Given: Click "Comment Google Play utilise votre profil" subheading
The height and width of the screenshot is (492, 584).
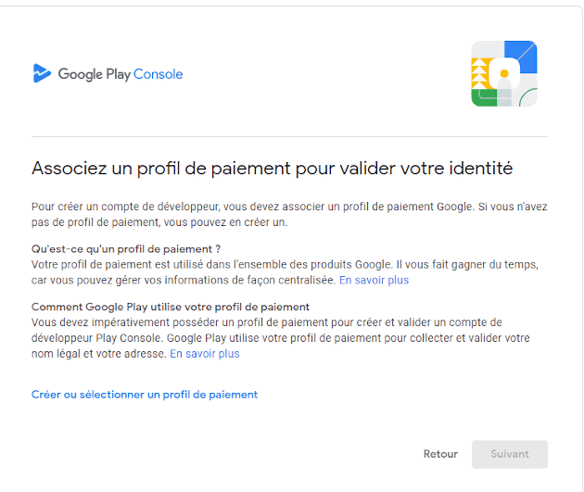Looking at the screenshot, I should [x=170, y=307].
